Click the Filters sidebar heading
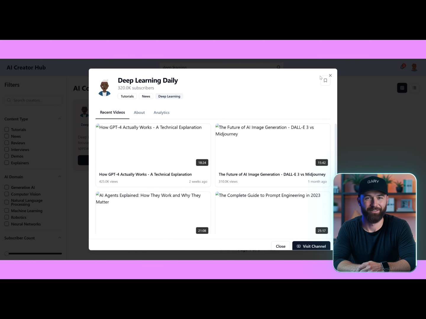 pos(12,85)
